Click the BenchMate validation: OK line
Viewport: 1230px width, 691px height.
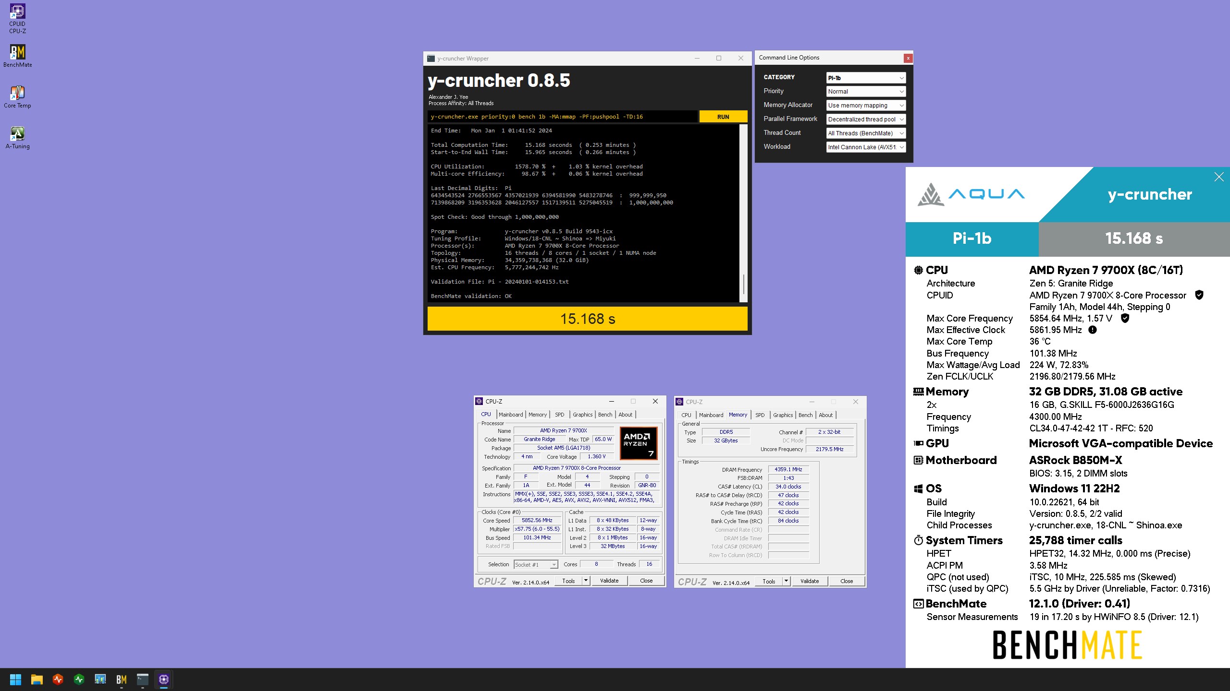471,296
